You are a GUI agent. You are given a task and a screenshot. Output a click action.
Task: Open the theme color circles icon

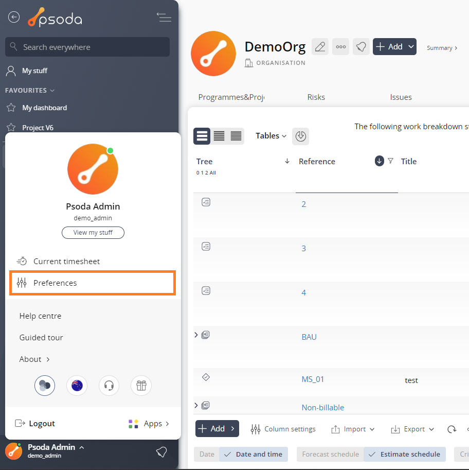pyautogui.click(x=45, y=386)
